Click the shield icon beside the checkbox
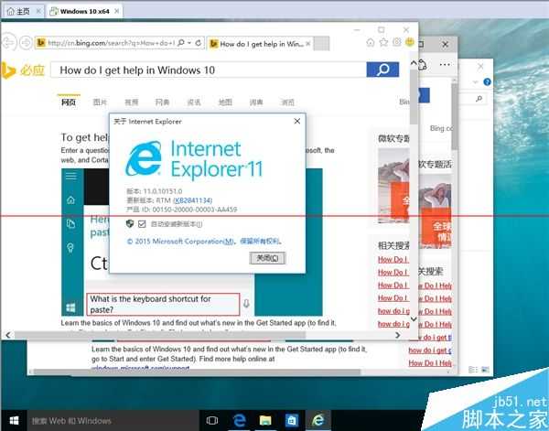549x431 pixels. [130, 223]
